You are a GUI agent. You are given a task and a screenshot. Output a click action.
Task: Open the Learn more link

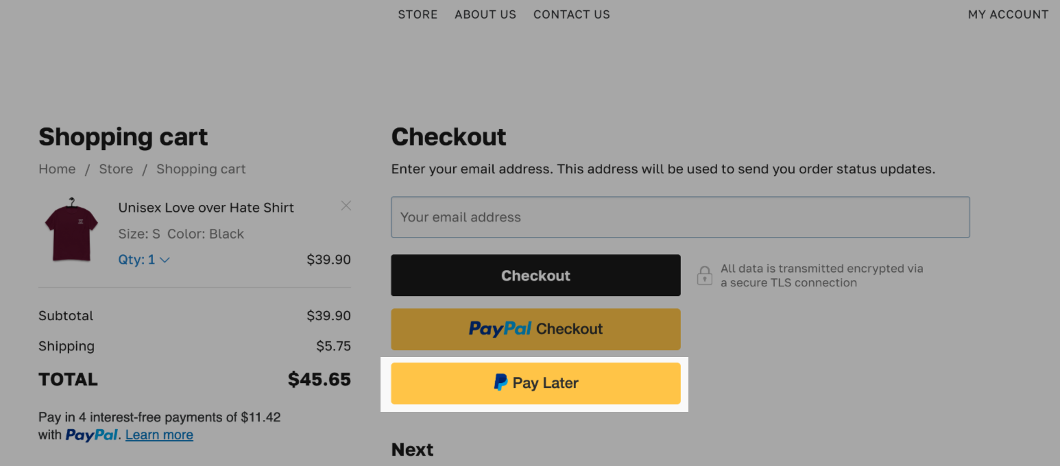(159, 434)
